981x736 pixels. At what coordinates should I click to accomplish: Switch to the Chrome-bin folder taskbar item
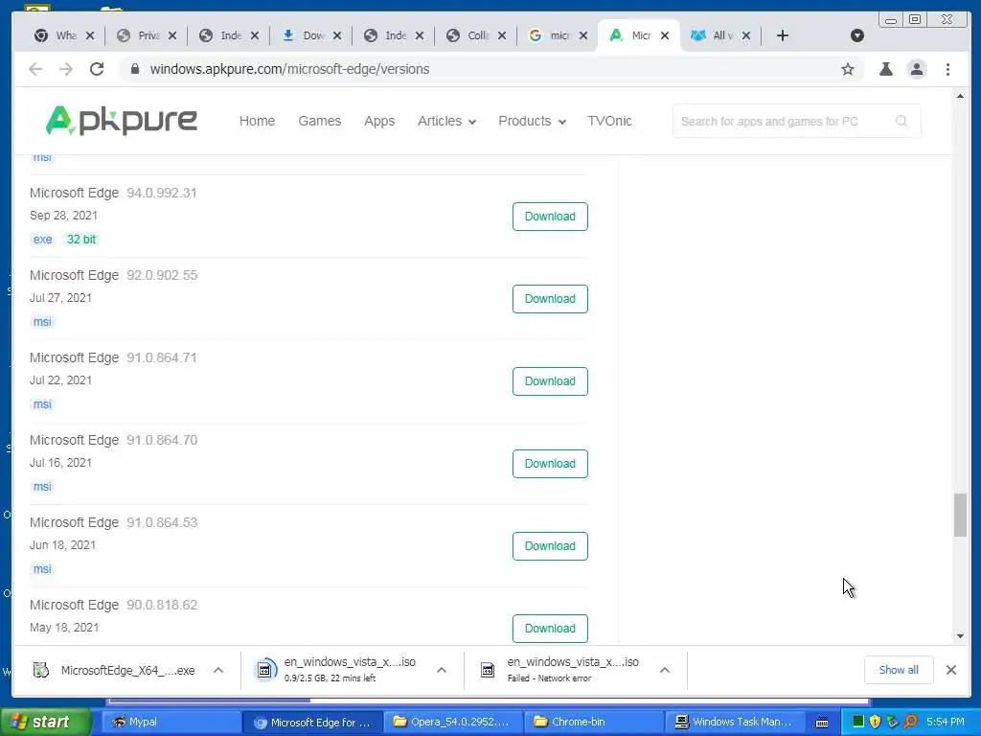point(593,722)
